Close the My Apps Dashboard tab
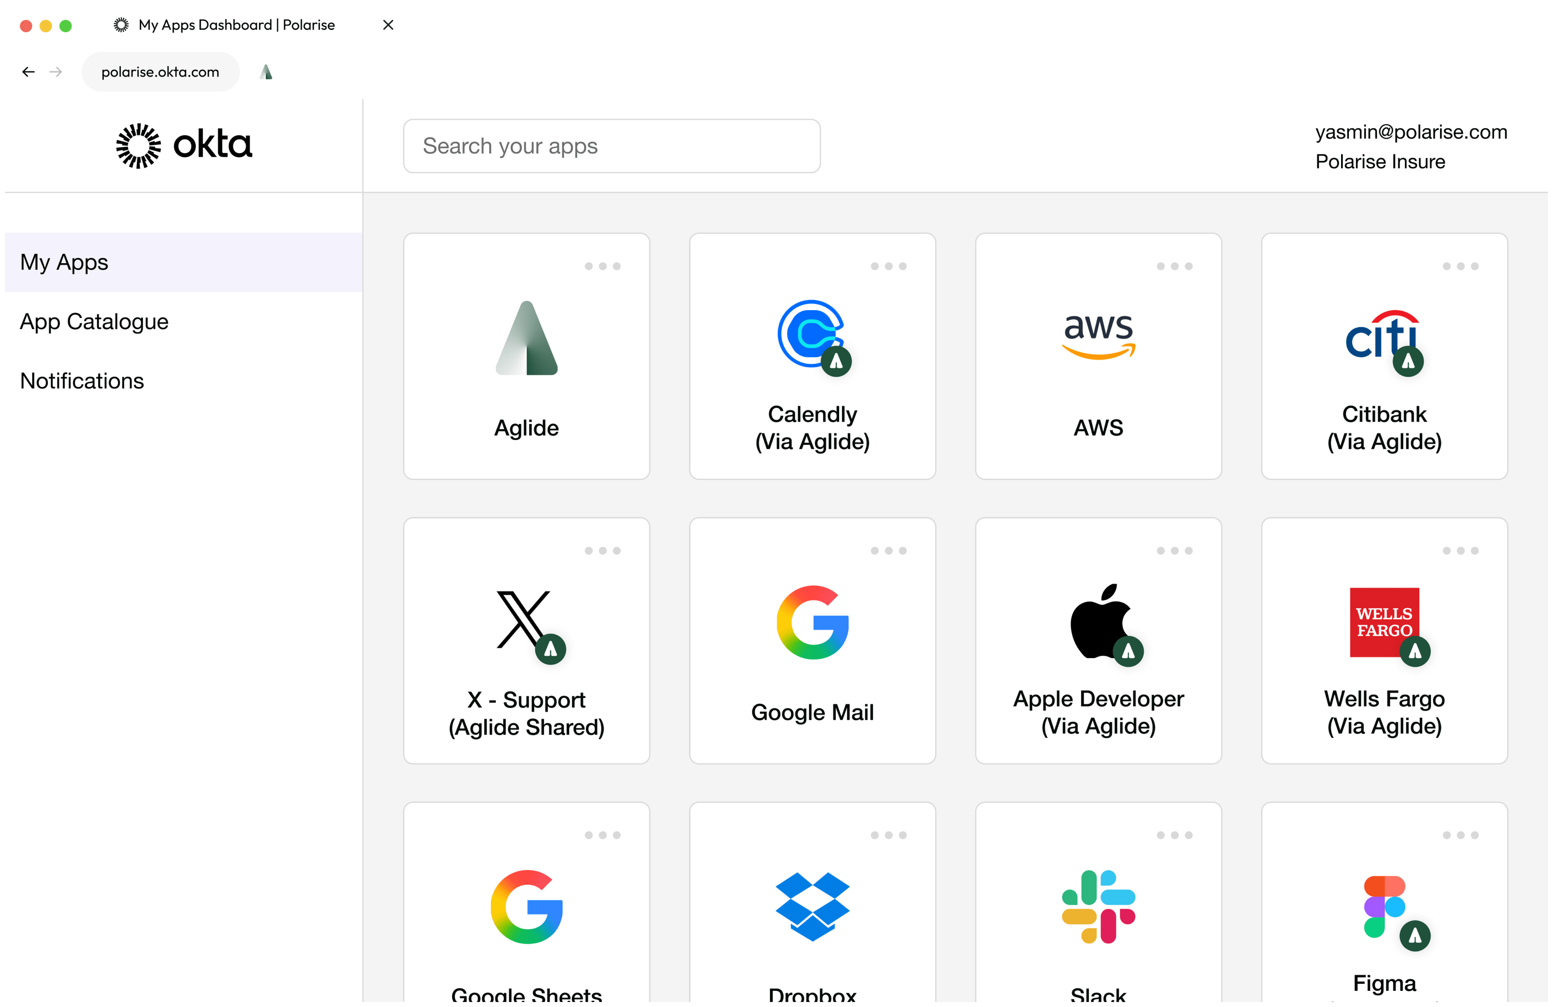Image resolution: width=1553 pixels, height=1007 pixels. [x=388, y=25]
